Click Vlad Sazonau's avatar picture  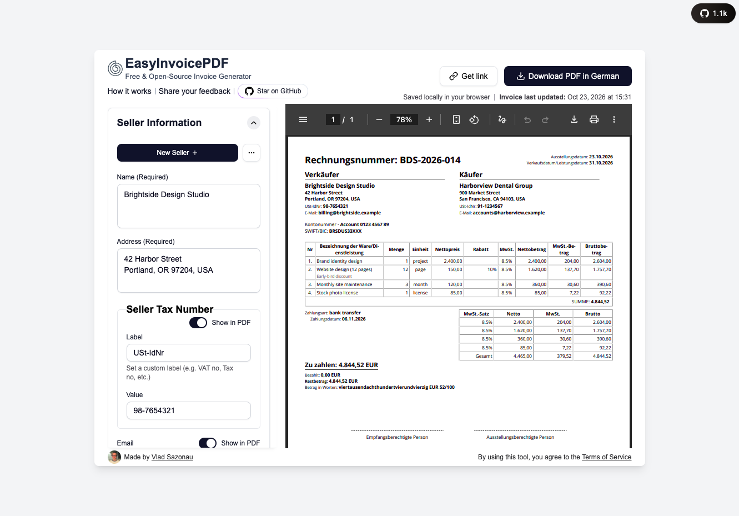[114, 457]
